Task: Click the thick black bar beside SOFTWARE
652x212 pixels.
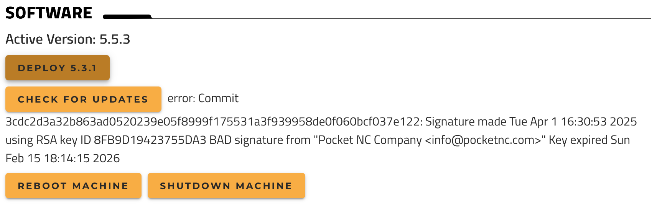Action: (x=127, y=16)
